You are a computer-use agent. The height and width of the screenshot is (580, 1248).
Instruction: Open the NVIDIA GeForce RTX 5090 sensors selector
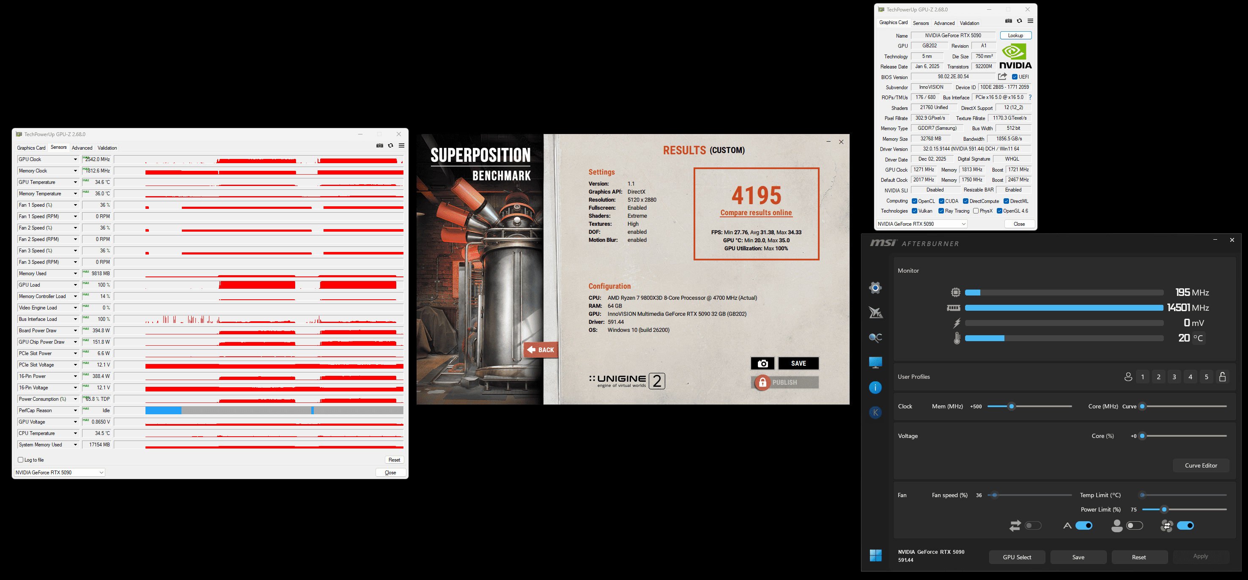coord(60,473)
